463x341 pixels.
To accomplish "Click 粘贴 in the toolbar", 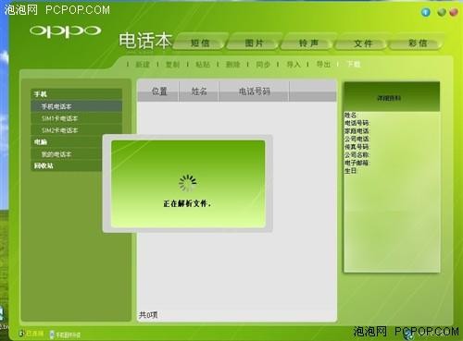I will point(203,65).
